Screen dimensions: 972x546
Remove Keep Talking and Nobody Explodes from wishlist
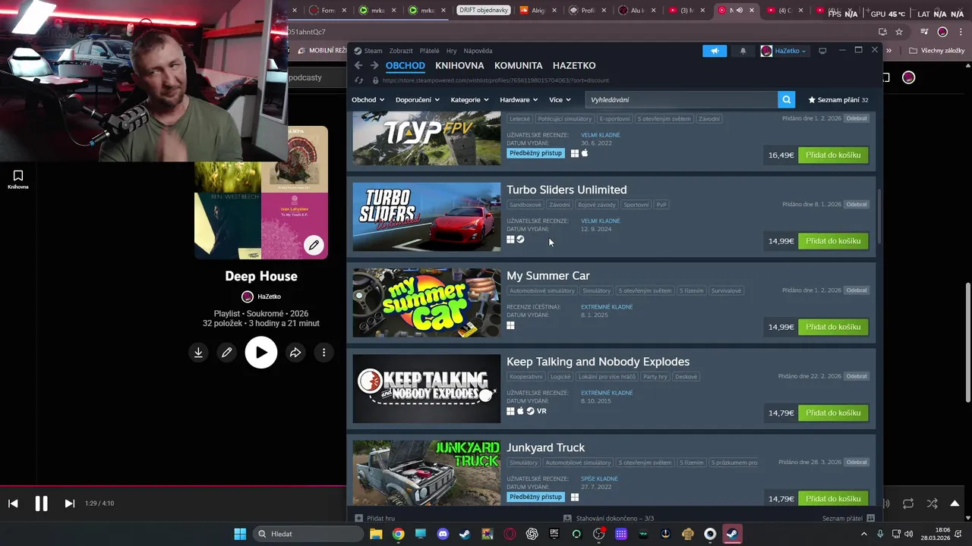[857, 376]
